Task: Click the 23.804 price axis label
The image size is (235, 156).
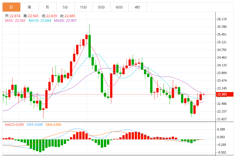Action: coord(222,73)
